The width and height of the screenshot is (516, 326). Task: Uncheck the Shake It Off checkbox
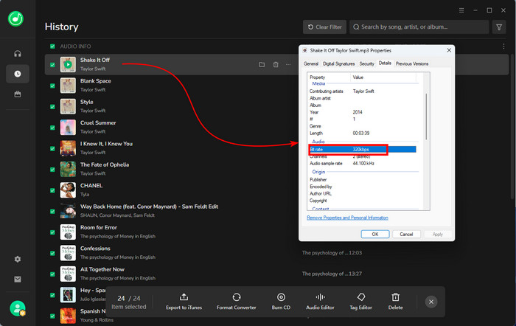[x=52, y=65]
